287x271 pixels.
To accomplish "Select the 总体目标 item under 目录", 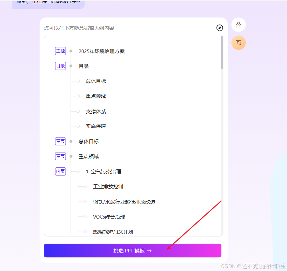I will point(96,81).
